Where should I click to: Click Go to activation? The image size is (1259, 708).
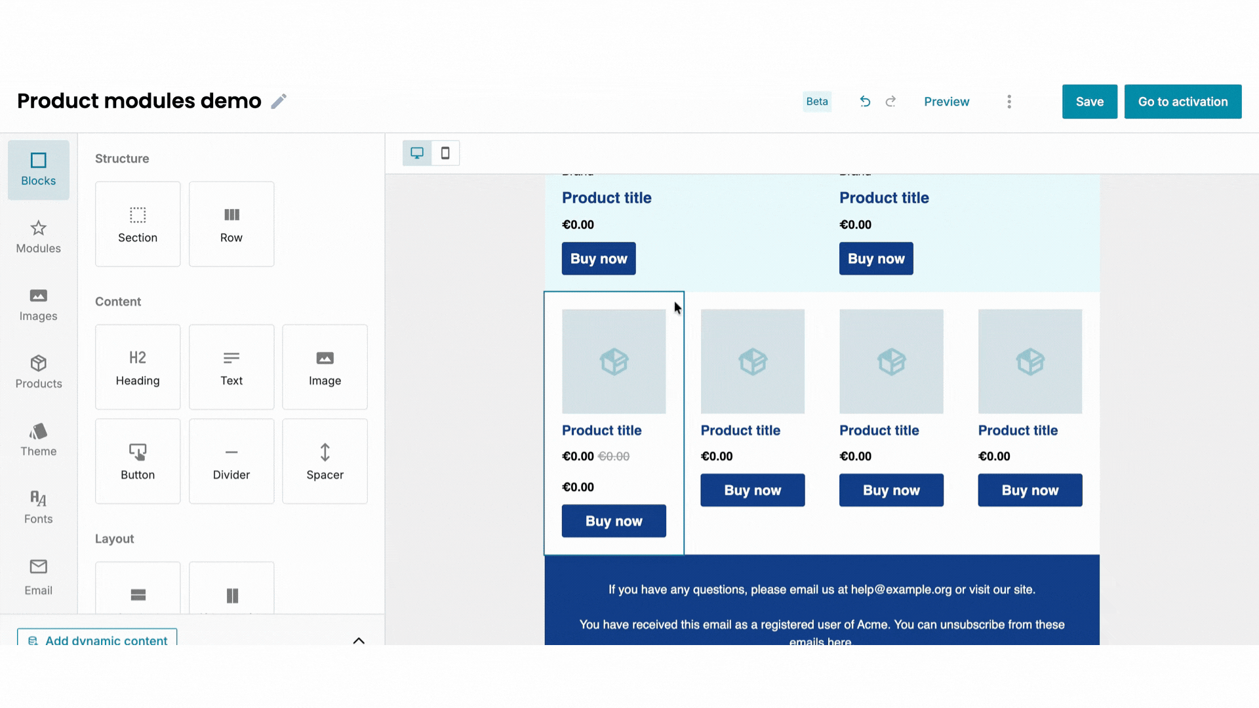coord(1182,102)
